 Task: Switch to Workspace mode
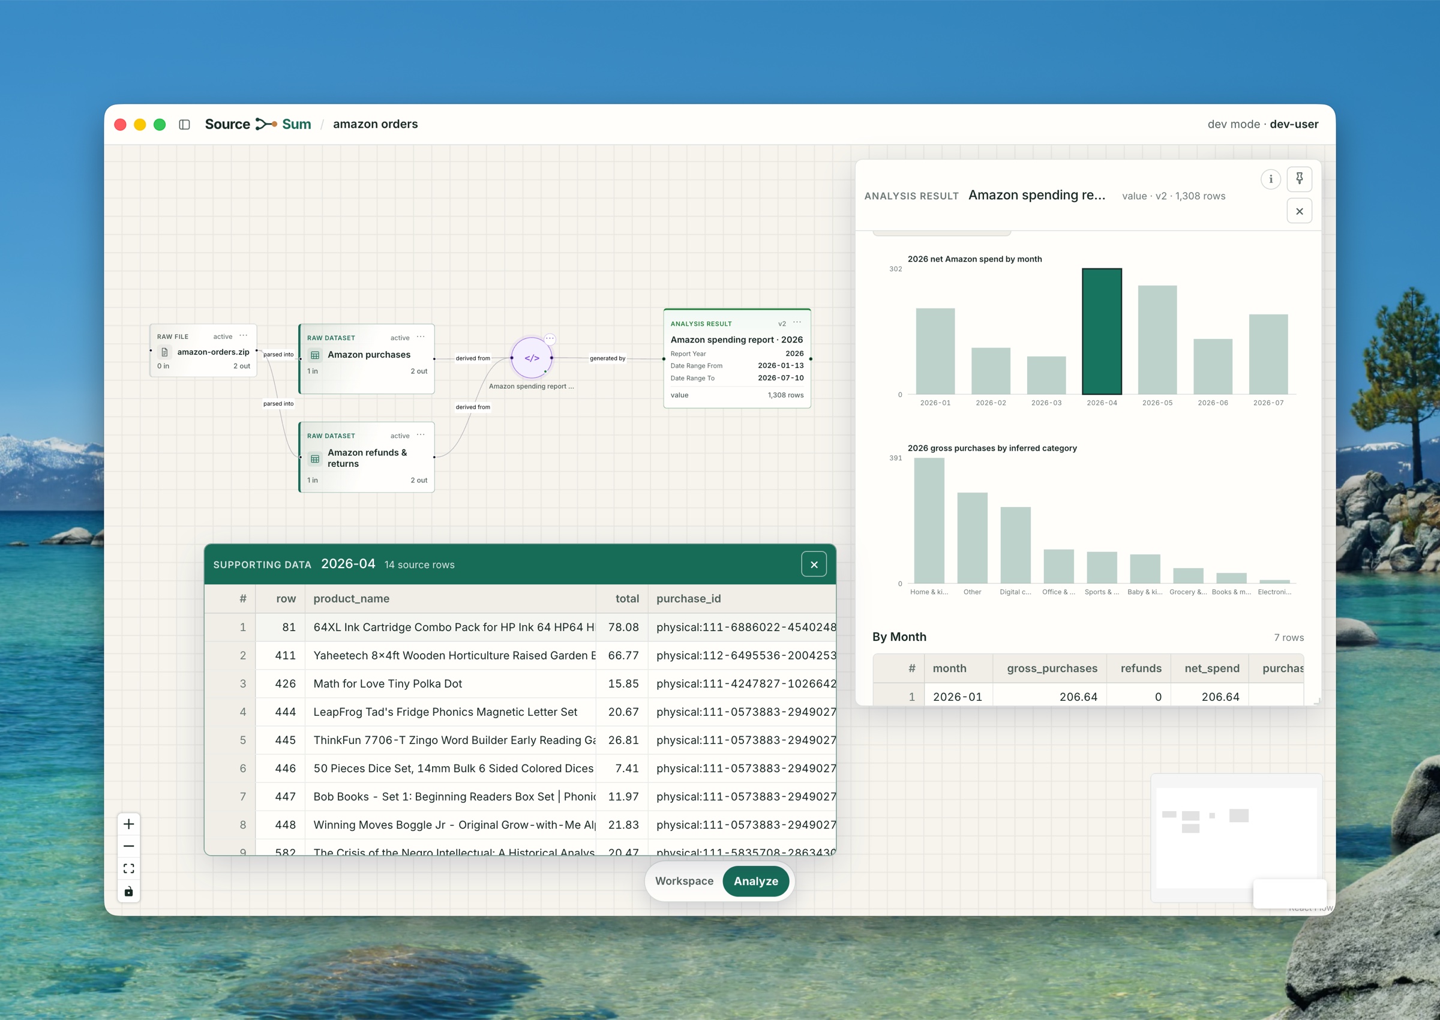685,881
